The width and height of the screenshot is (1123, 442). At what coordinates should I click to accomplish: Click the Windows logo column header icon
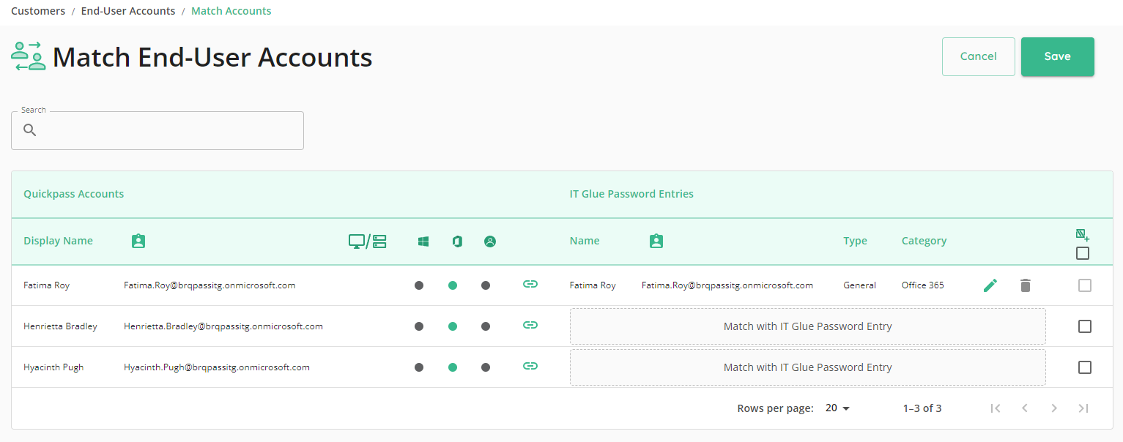423,241
